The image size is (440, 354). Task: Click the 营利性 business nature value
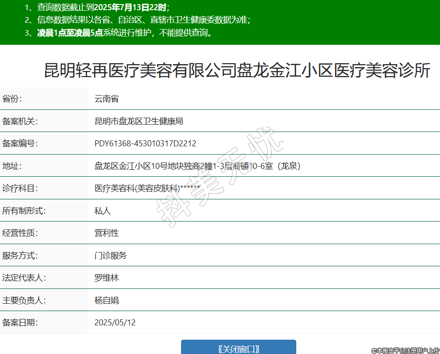(x=106, y=233)
